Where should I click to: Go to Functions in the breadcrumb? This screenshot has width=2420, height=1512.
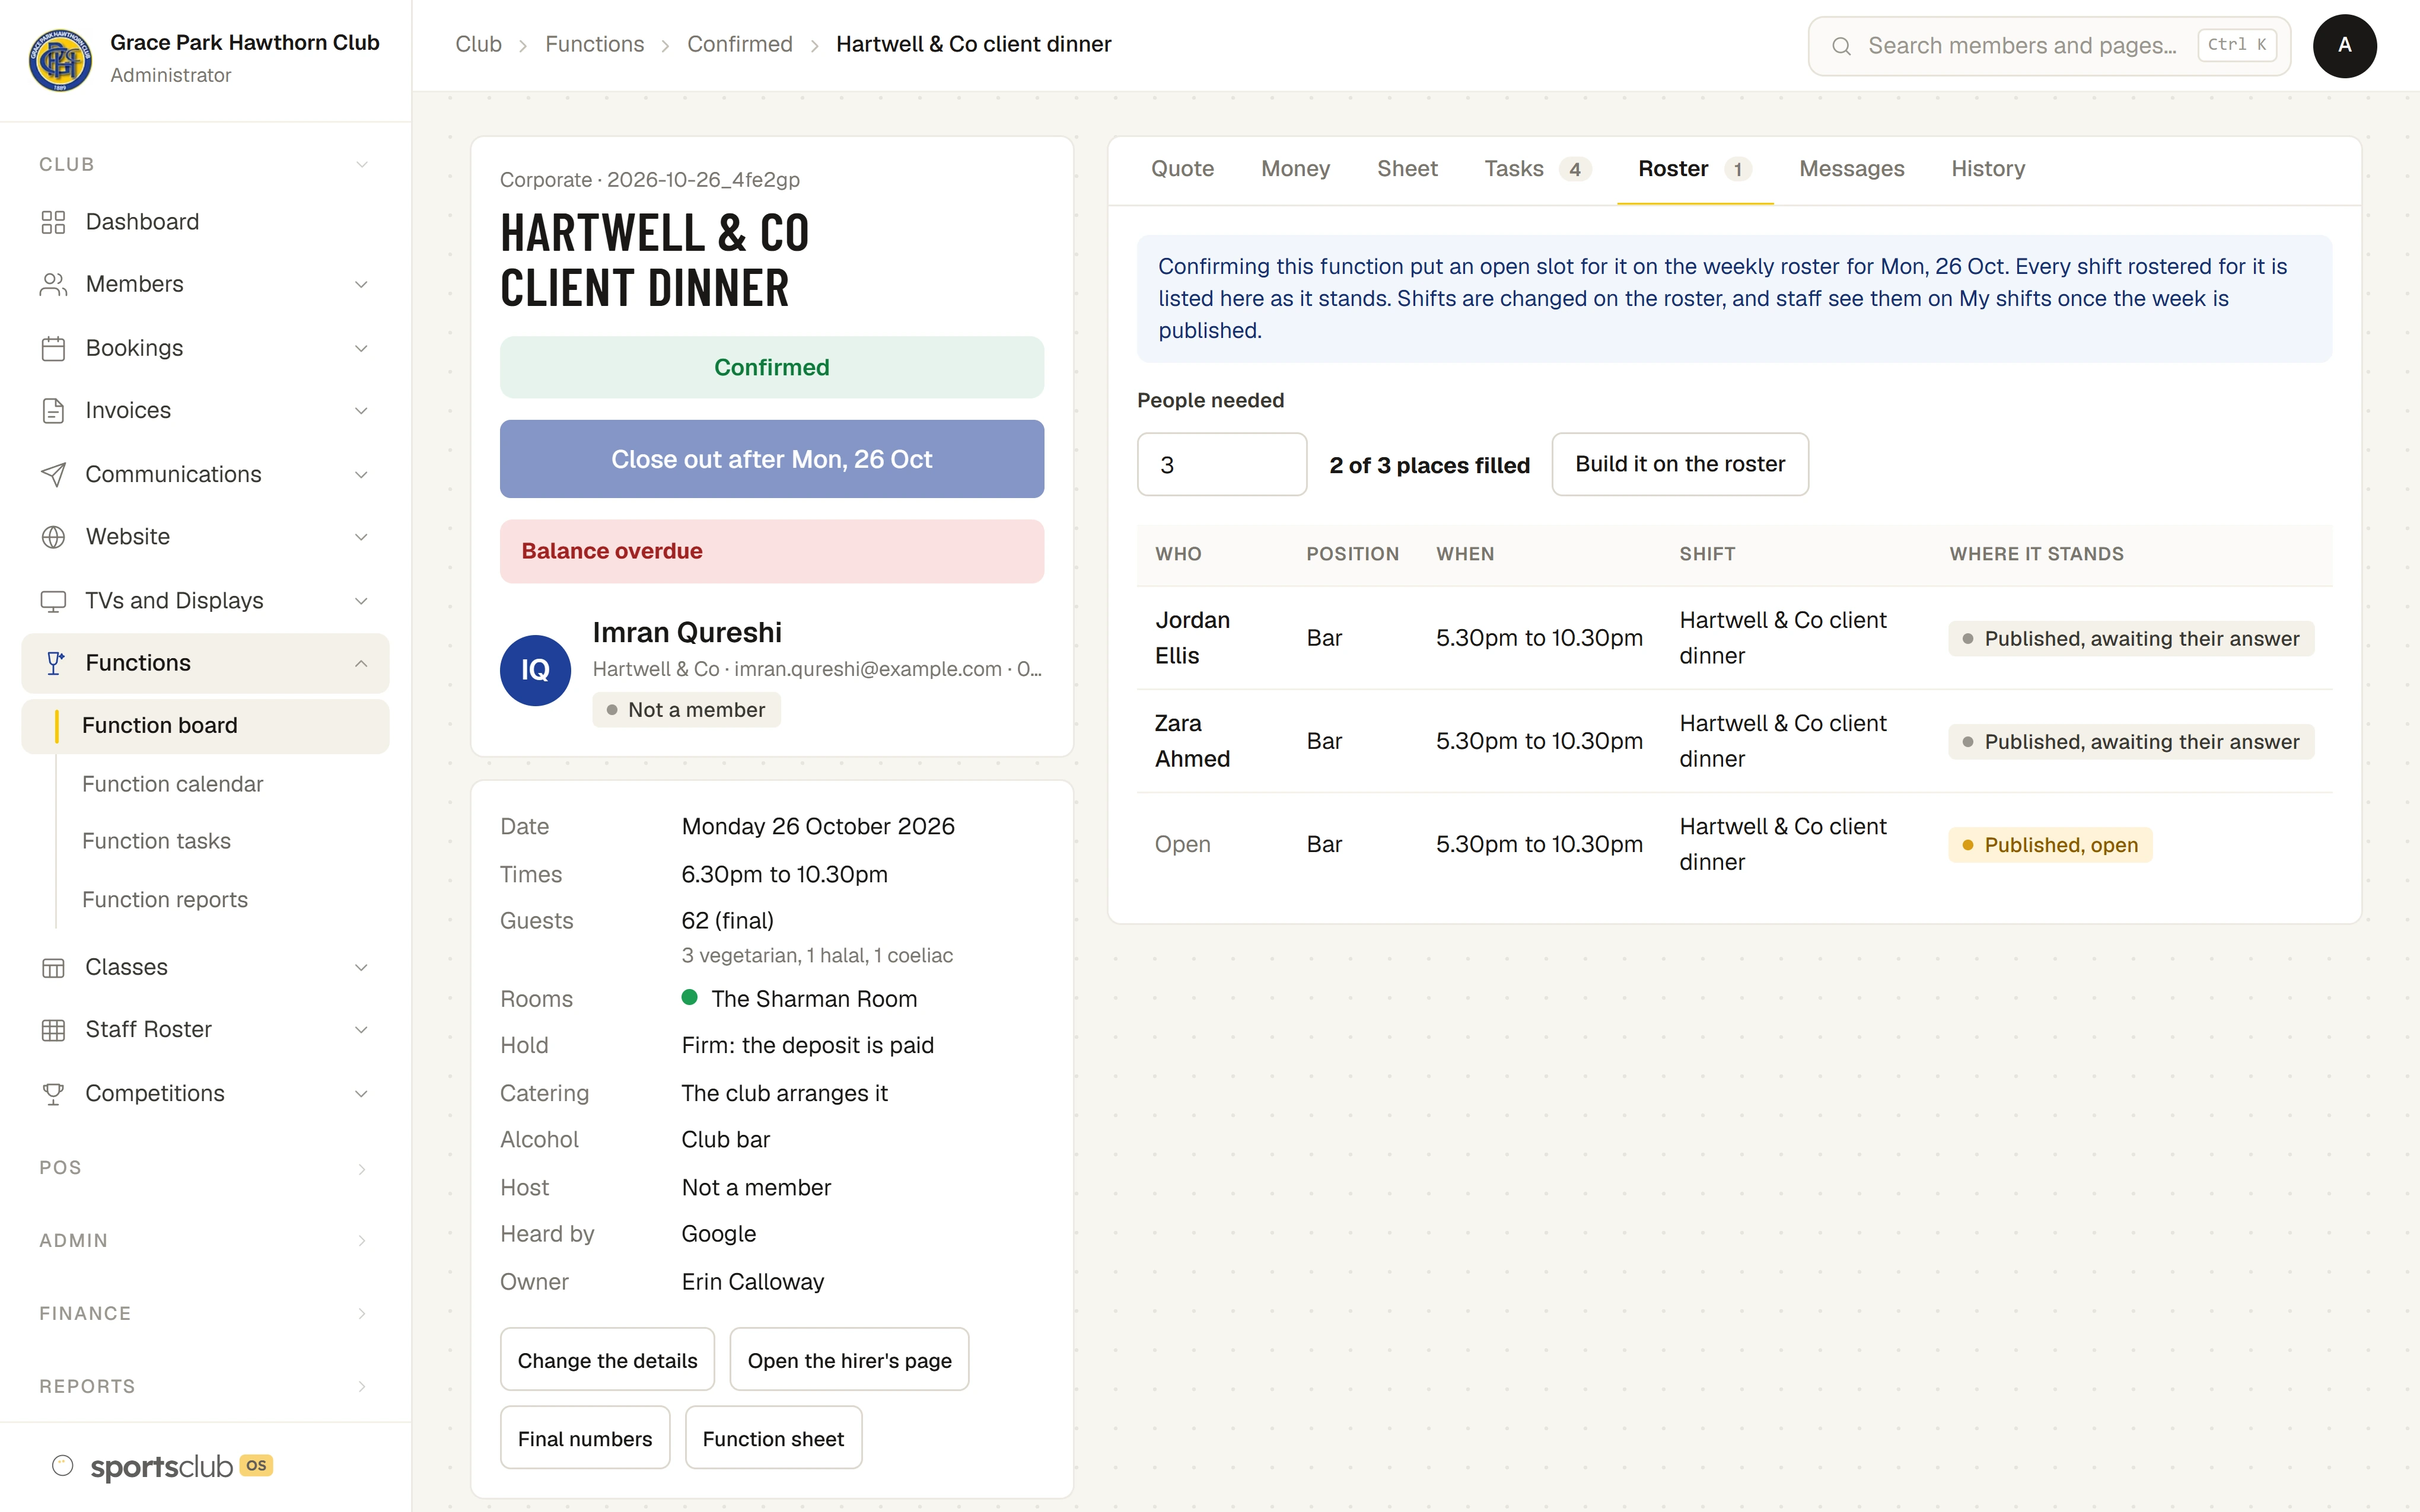(x=594, y=44)
